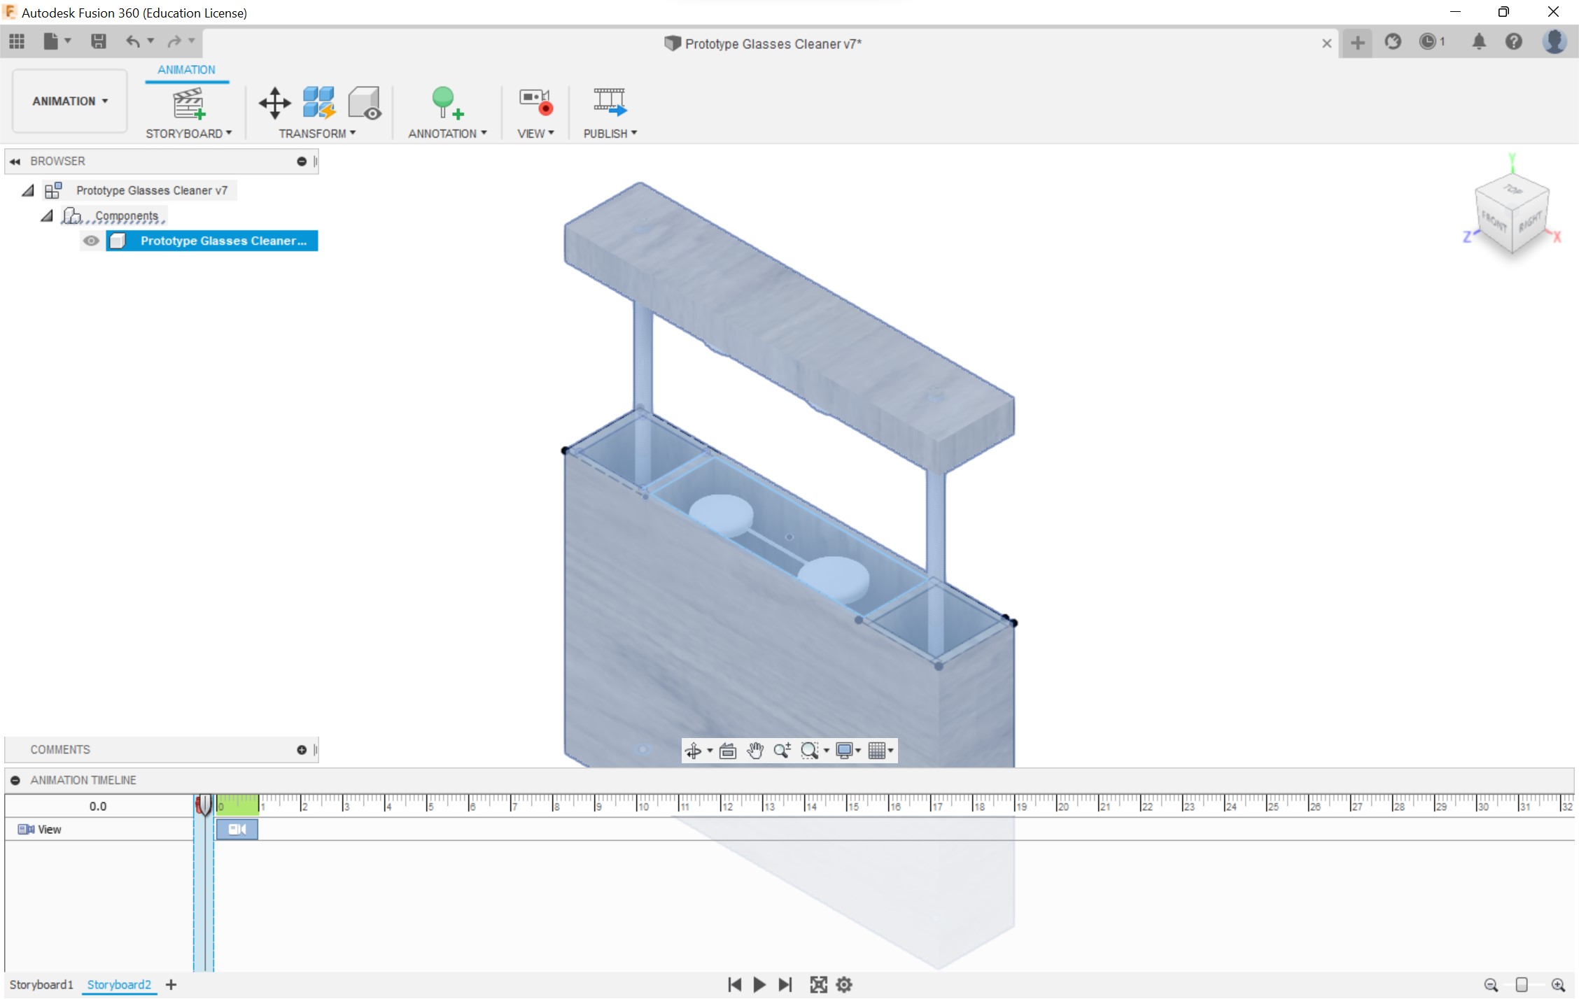
Task: Collapse the Browser panel with double arrows
Action: [x=15, y=161]
